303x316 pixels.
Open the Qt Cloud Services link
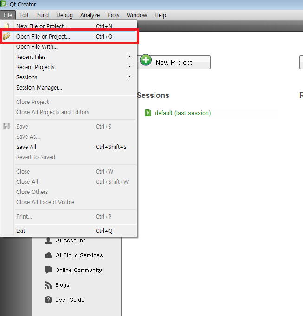pyautogui.click(x=79, y=255)
